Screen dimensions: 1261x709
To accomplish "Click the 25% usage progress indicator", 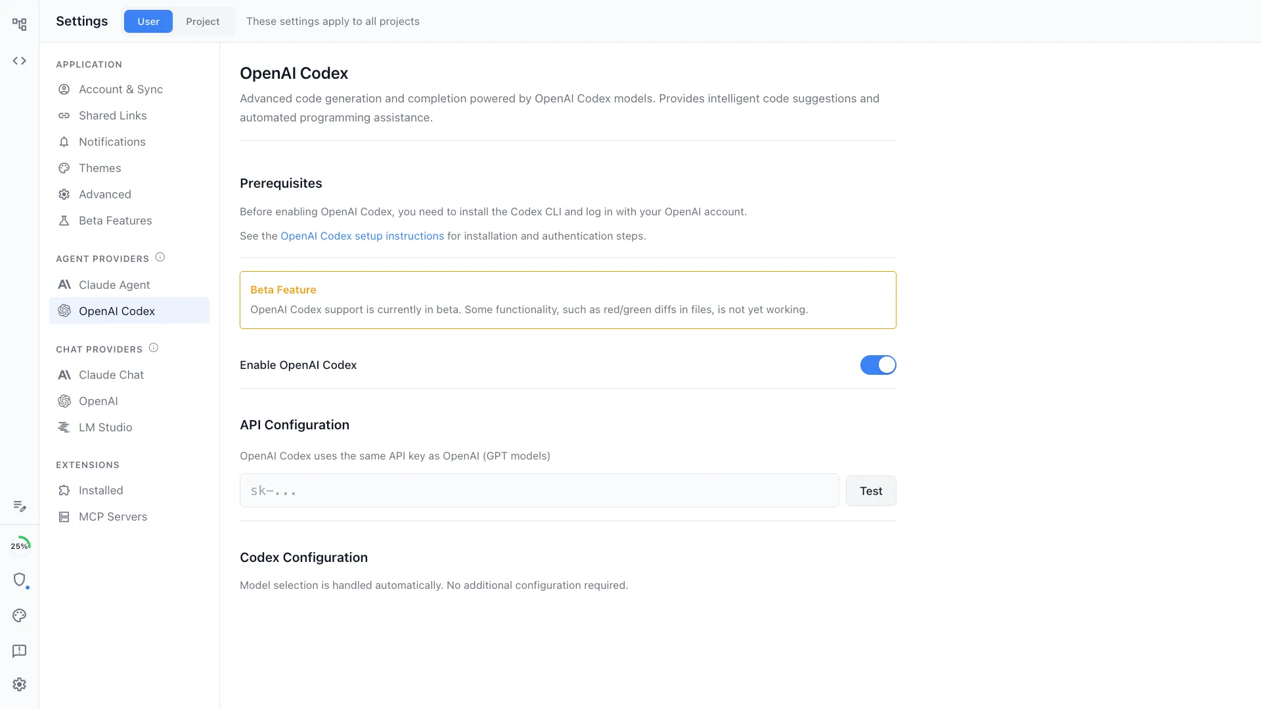I will click(x=20, y=546).
